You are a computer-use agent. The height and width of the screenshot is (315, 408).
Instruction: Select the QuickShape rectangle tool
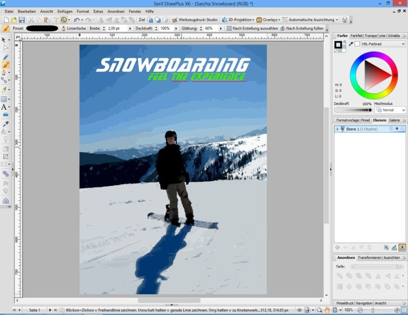pos(4,99)
